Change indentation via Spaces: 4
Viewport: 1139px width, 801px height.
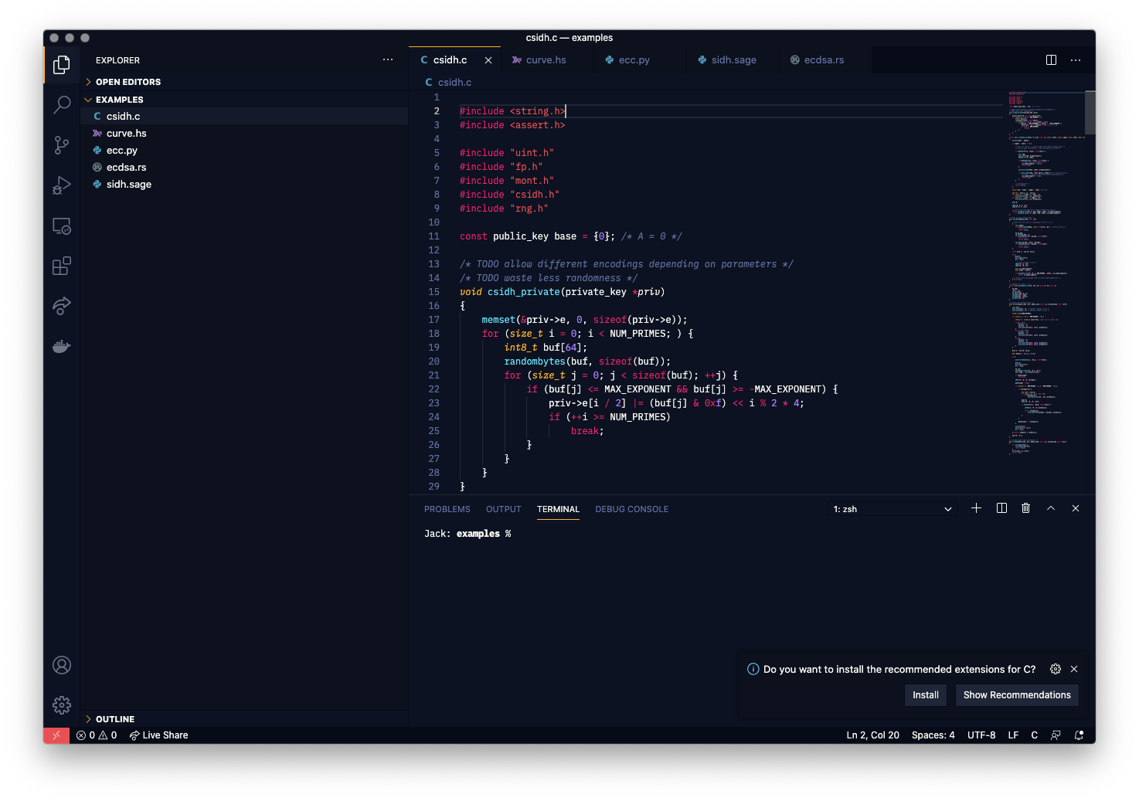(x=933, y=735)
